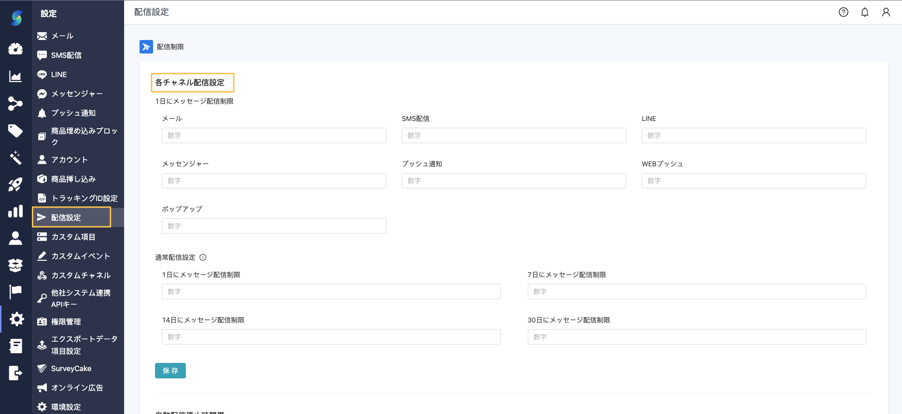The image size is (902, 414).
Task: Focus the 30日にメッセージ配信制限 field
Action: pyautogui.click(x=697, y=337)
